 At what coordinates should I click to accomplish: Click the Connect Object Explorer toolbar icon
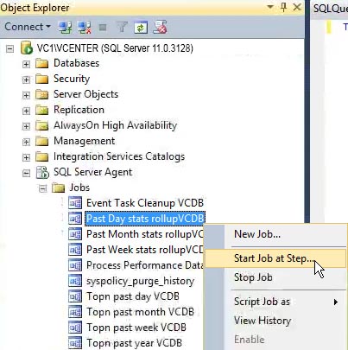click(65, 28)
